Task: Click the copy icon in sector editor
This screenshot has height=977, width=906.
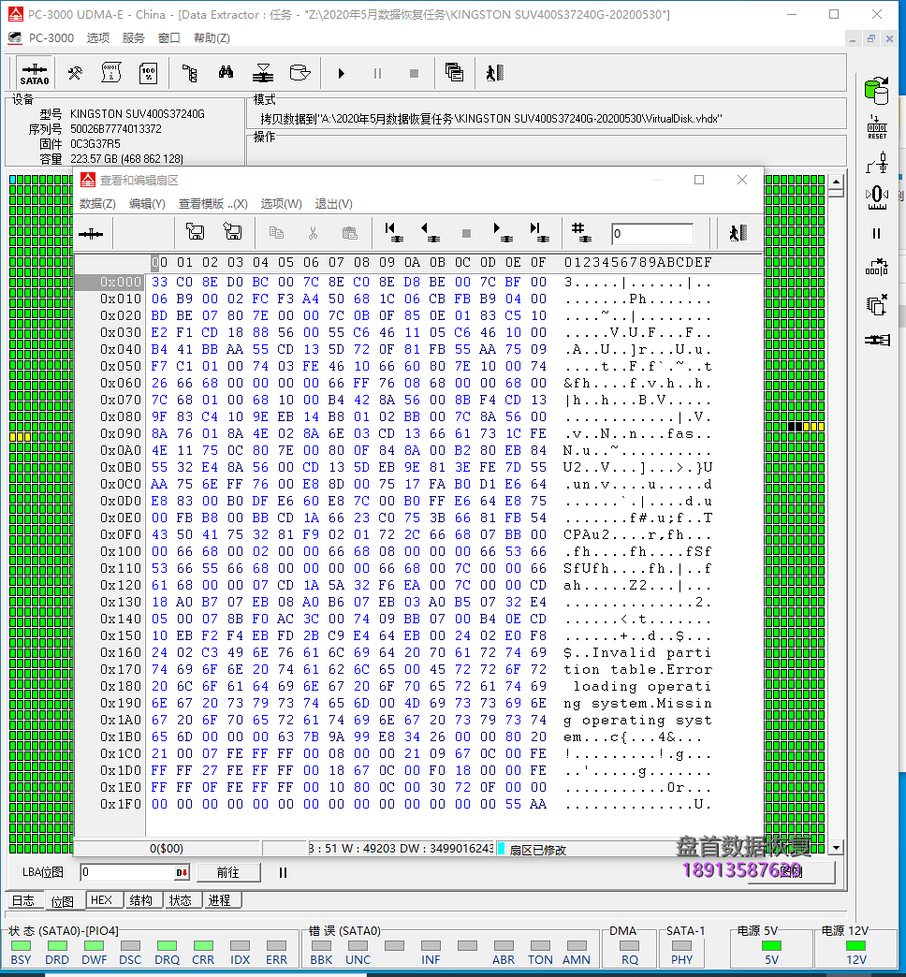Action: click(276, 232)
